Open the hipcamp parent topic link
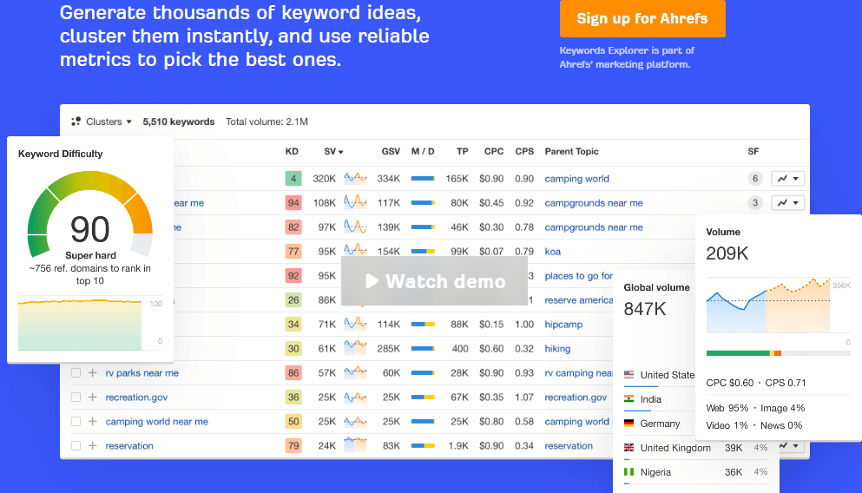The image size is (862, 493). pos(563,325)
